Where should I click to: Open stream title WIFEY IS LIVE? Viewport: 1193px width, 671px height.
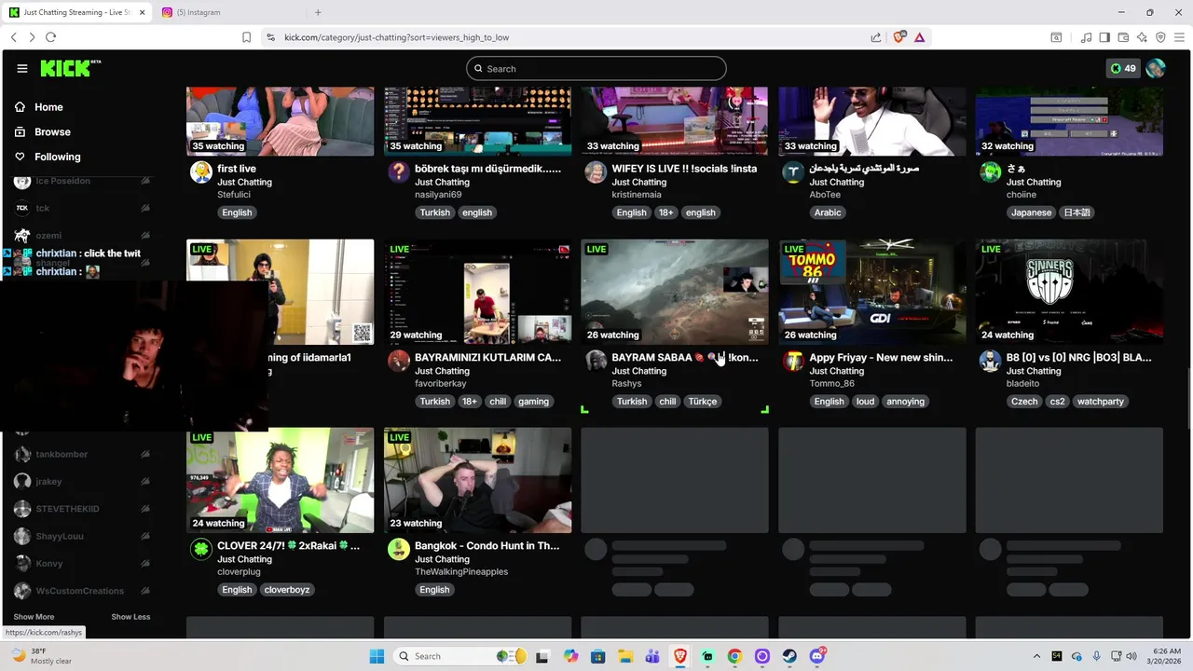pos(684,169)
